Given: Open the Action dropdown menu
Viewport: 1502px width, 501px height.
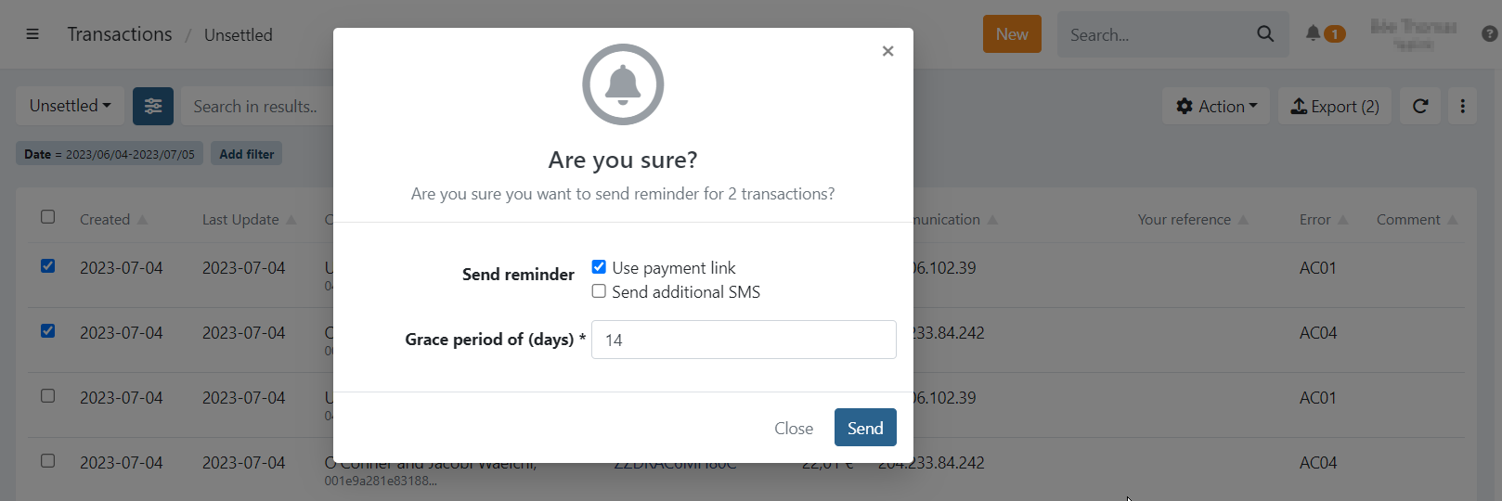Looking at the screenshot, I should tap(1216, 107).
